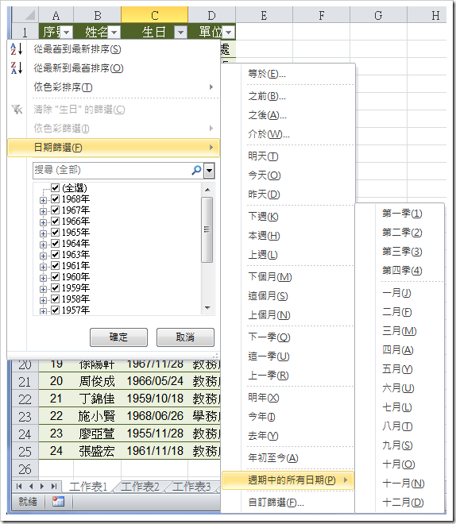The image size is (456, 524).
Task: Choose 第四季 quarter filter
Action: 400,271
